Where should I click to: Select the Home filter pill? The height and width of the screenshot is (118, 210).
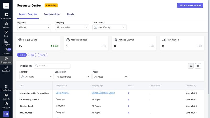[x=22, y=55]
